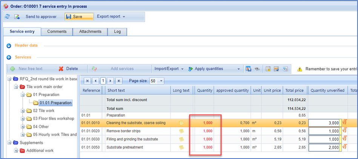Click the refresh icon in the top toolbar
This screenshot has width=358, height=159.
[8, 17]
